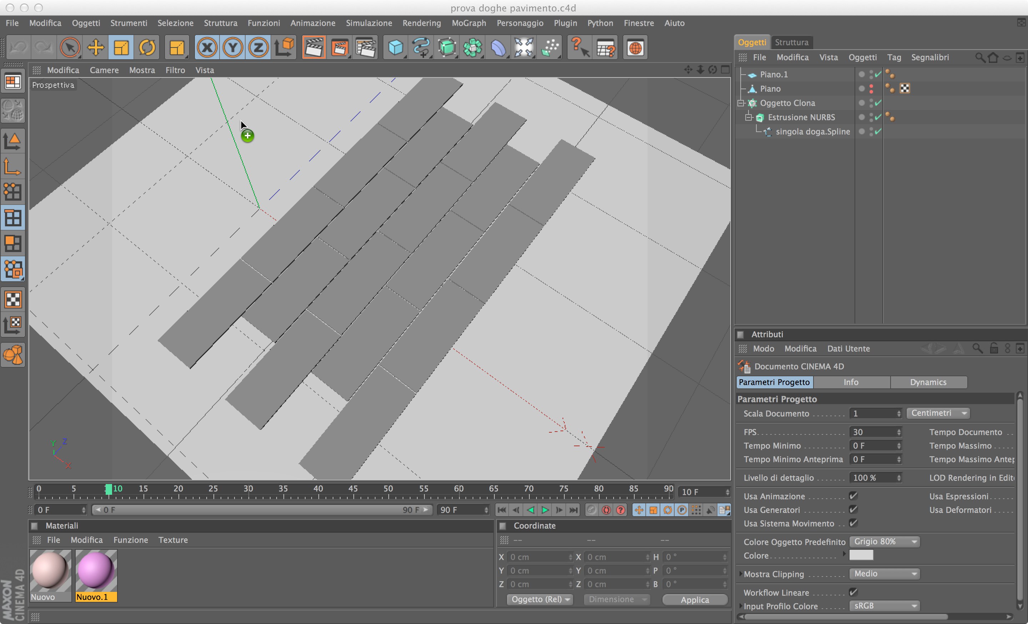This screenshot has width=1028, height=624.
Task: Select the Live Selection arrow tool
Action: tap(70, 47)
